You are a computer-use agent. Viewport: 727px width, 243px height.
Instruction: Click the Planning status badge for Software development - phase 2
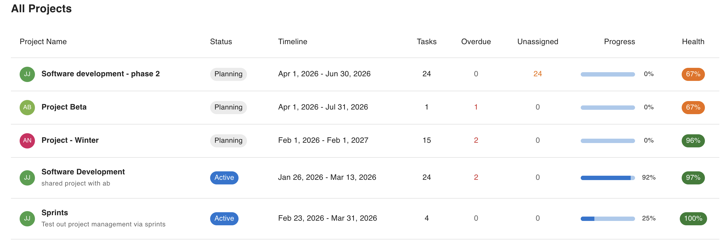(x=228, y=74)
